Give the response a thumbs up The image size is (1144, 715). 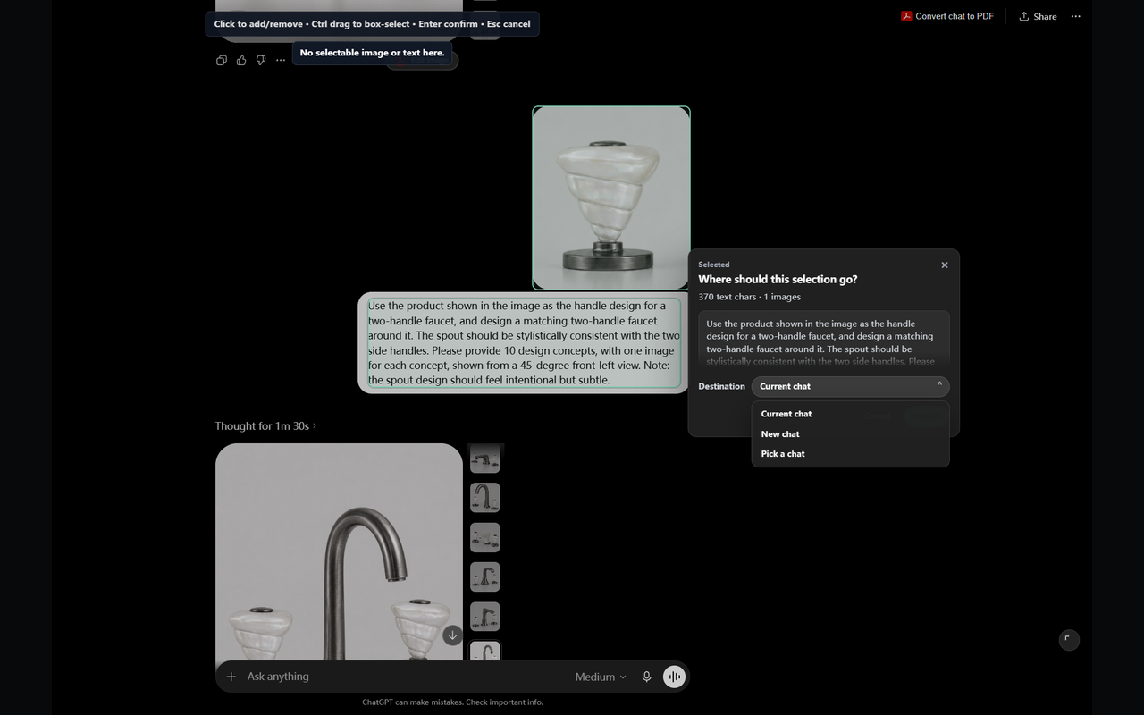coord(241,60)
